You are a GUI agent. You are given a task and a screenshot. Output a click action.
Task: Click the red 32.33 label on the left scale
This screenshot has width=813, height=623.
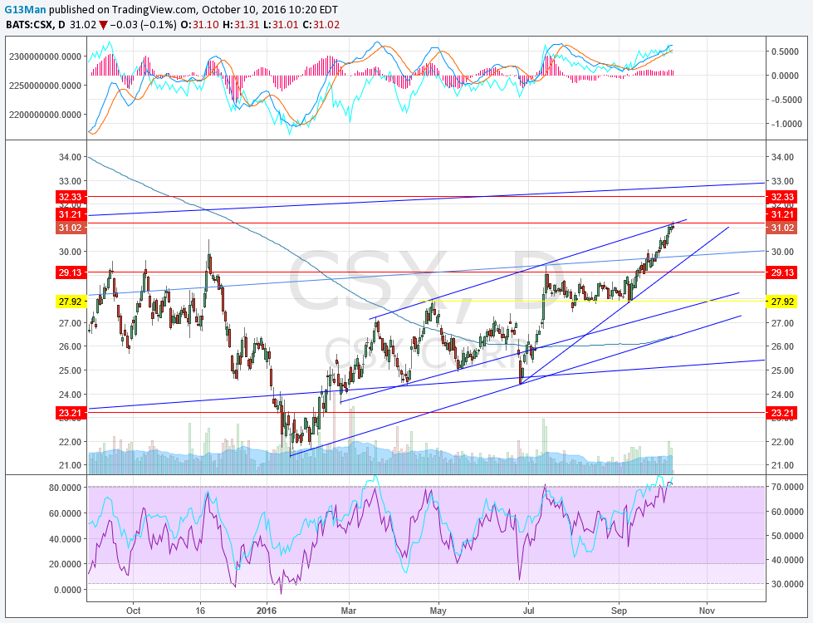pyautogui.click(x=71, y=197)
